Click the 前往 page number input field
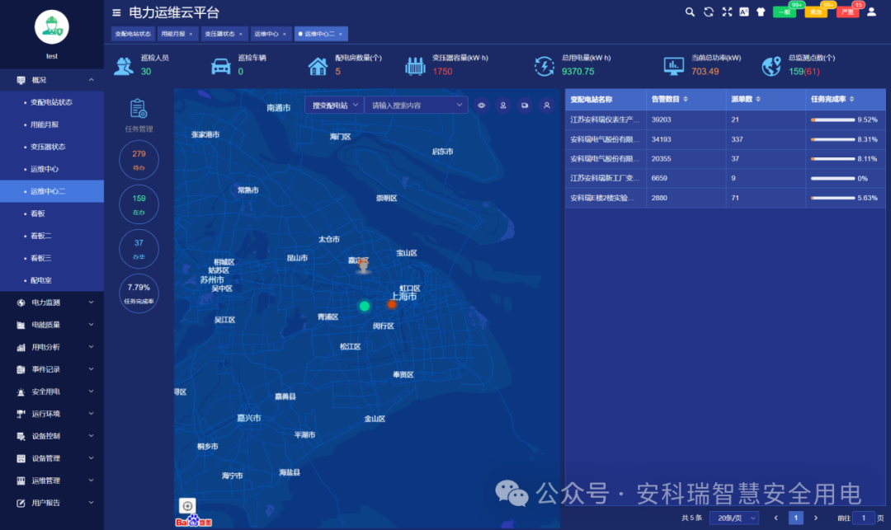 point(863,518)
